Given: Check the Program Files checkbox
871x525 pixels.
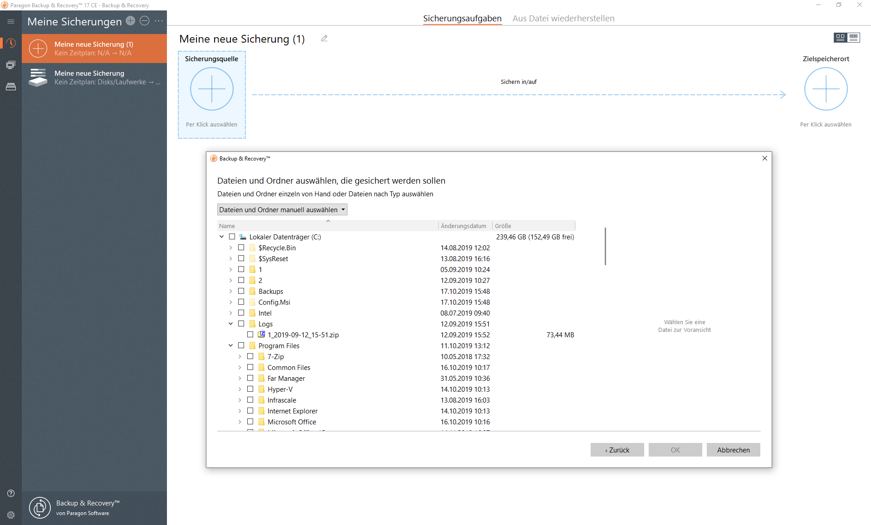Looking at the screenshot, I should tap(241, 345).
